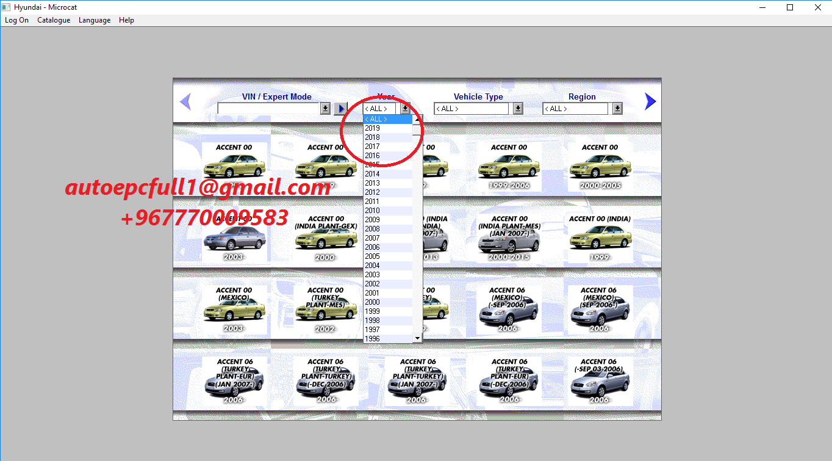Select 2012 in the Year list
Image resolution: width=832 pixels, height=461 pixels.
tap(388, 192)
